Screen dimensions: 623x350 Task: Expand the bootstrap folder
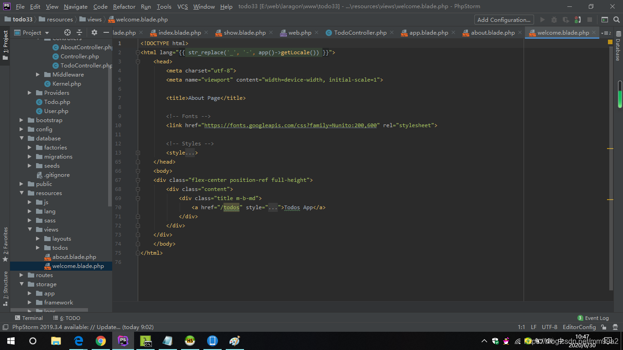coord(21,120)
